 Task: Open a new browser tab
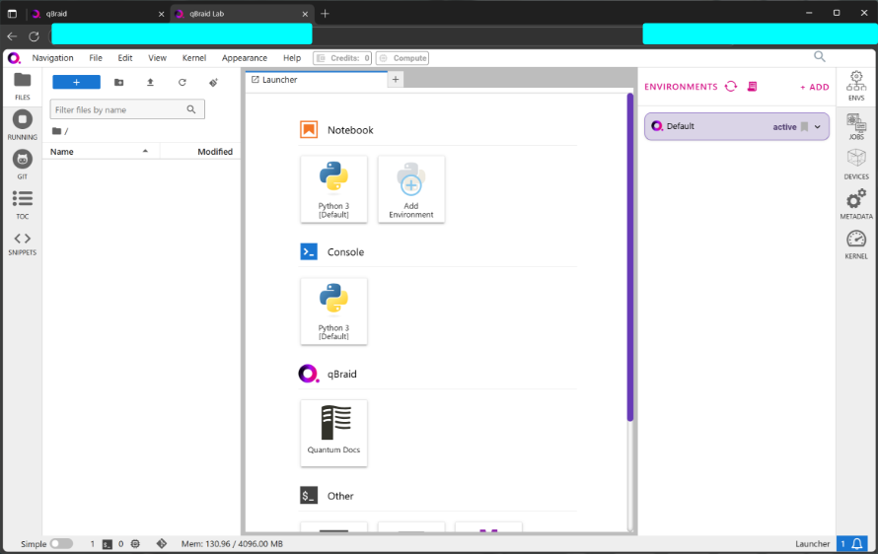coord(325,14)
